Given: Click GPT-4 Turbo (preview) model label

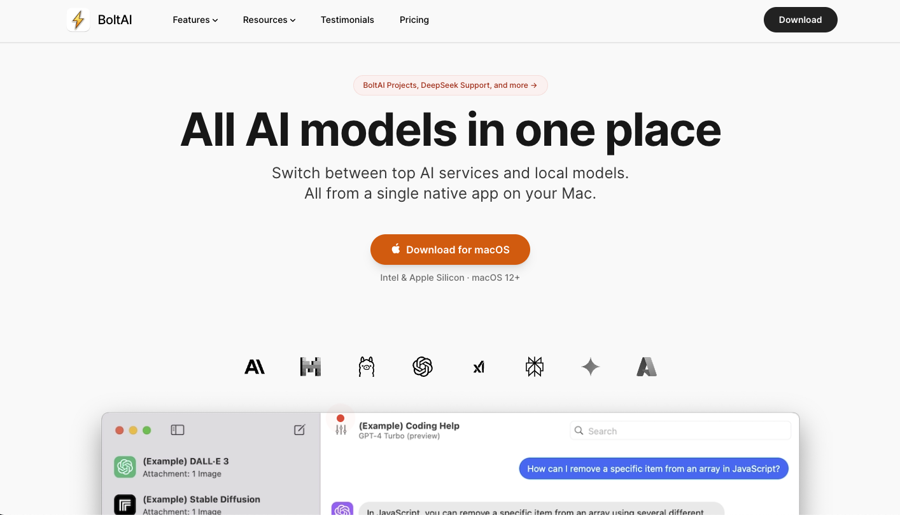Looking at the screenshot, I should pos(399,436).
